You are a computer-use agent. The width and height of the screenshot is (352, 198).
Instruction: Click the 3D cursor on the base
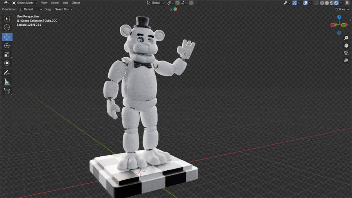[x=141, y=172]
